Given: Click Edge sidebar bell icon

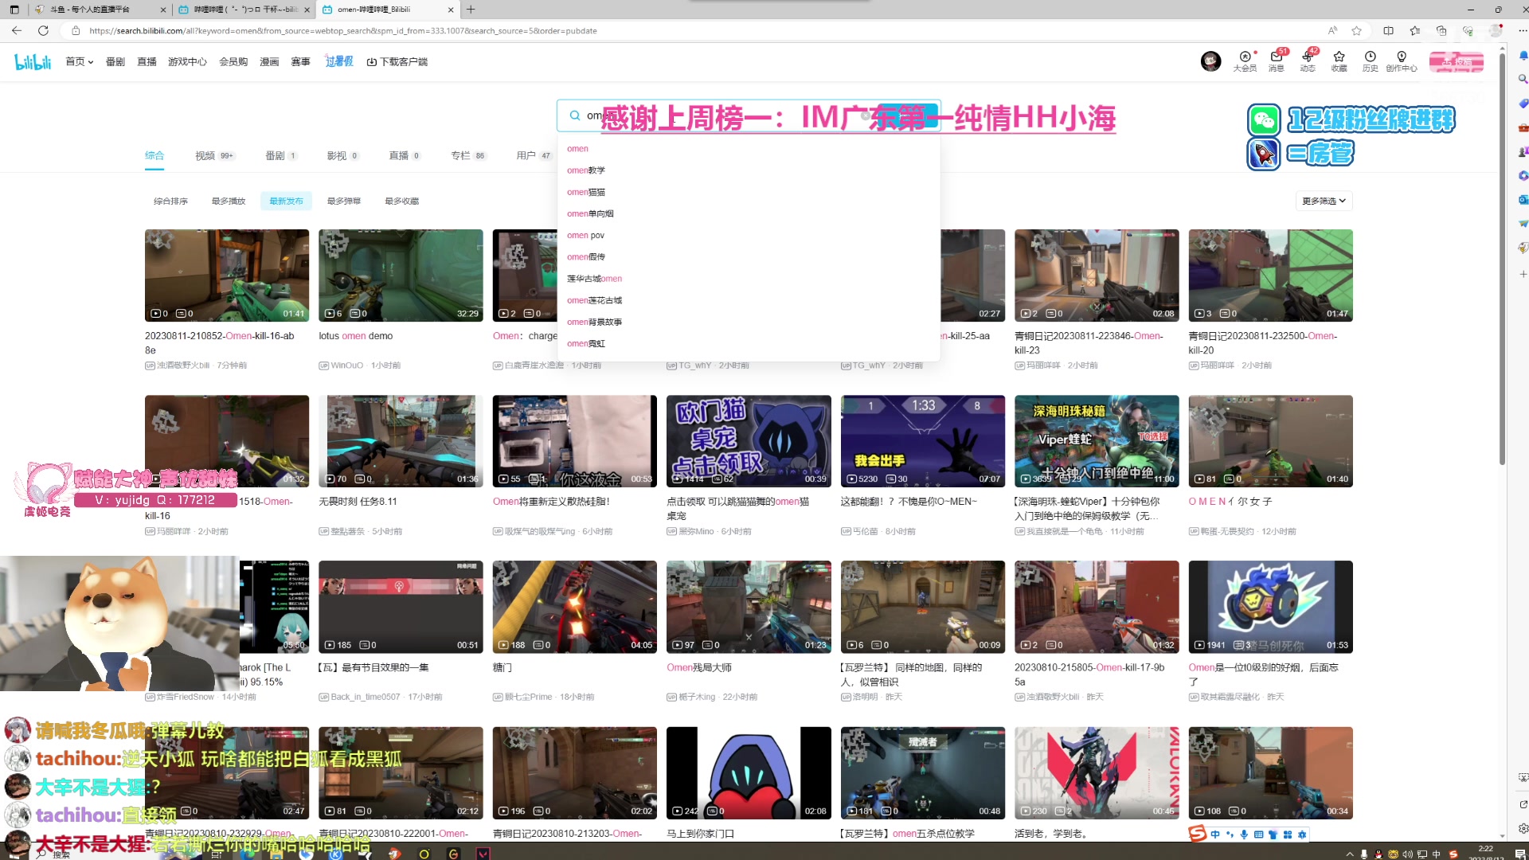Looking at the screenshot, I should (x=1523, y=56).
